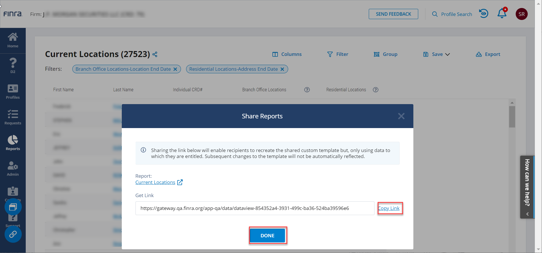Open the Admin sidebar section
This screenshot has width=542, height=253.
coord(13,169)
